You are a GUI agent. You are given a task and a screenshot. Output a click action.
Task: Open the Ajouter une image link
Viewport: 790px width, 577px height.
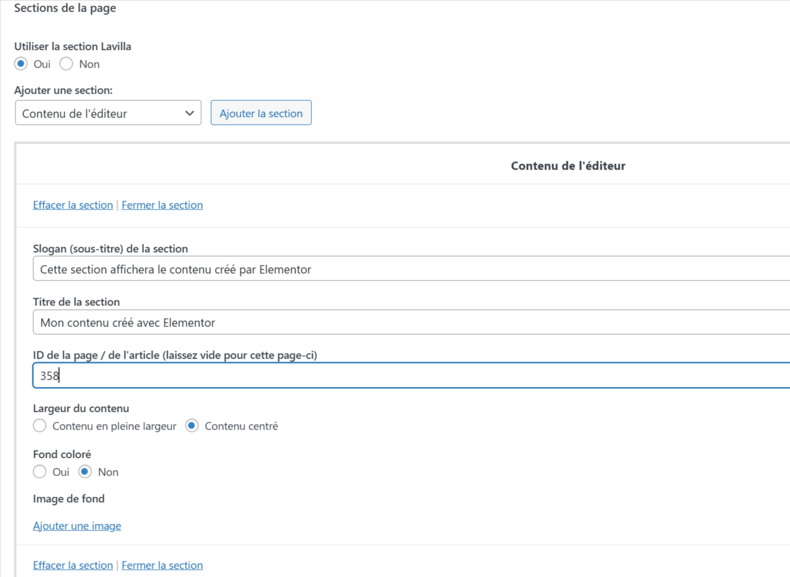point(77,526)
